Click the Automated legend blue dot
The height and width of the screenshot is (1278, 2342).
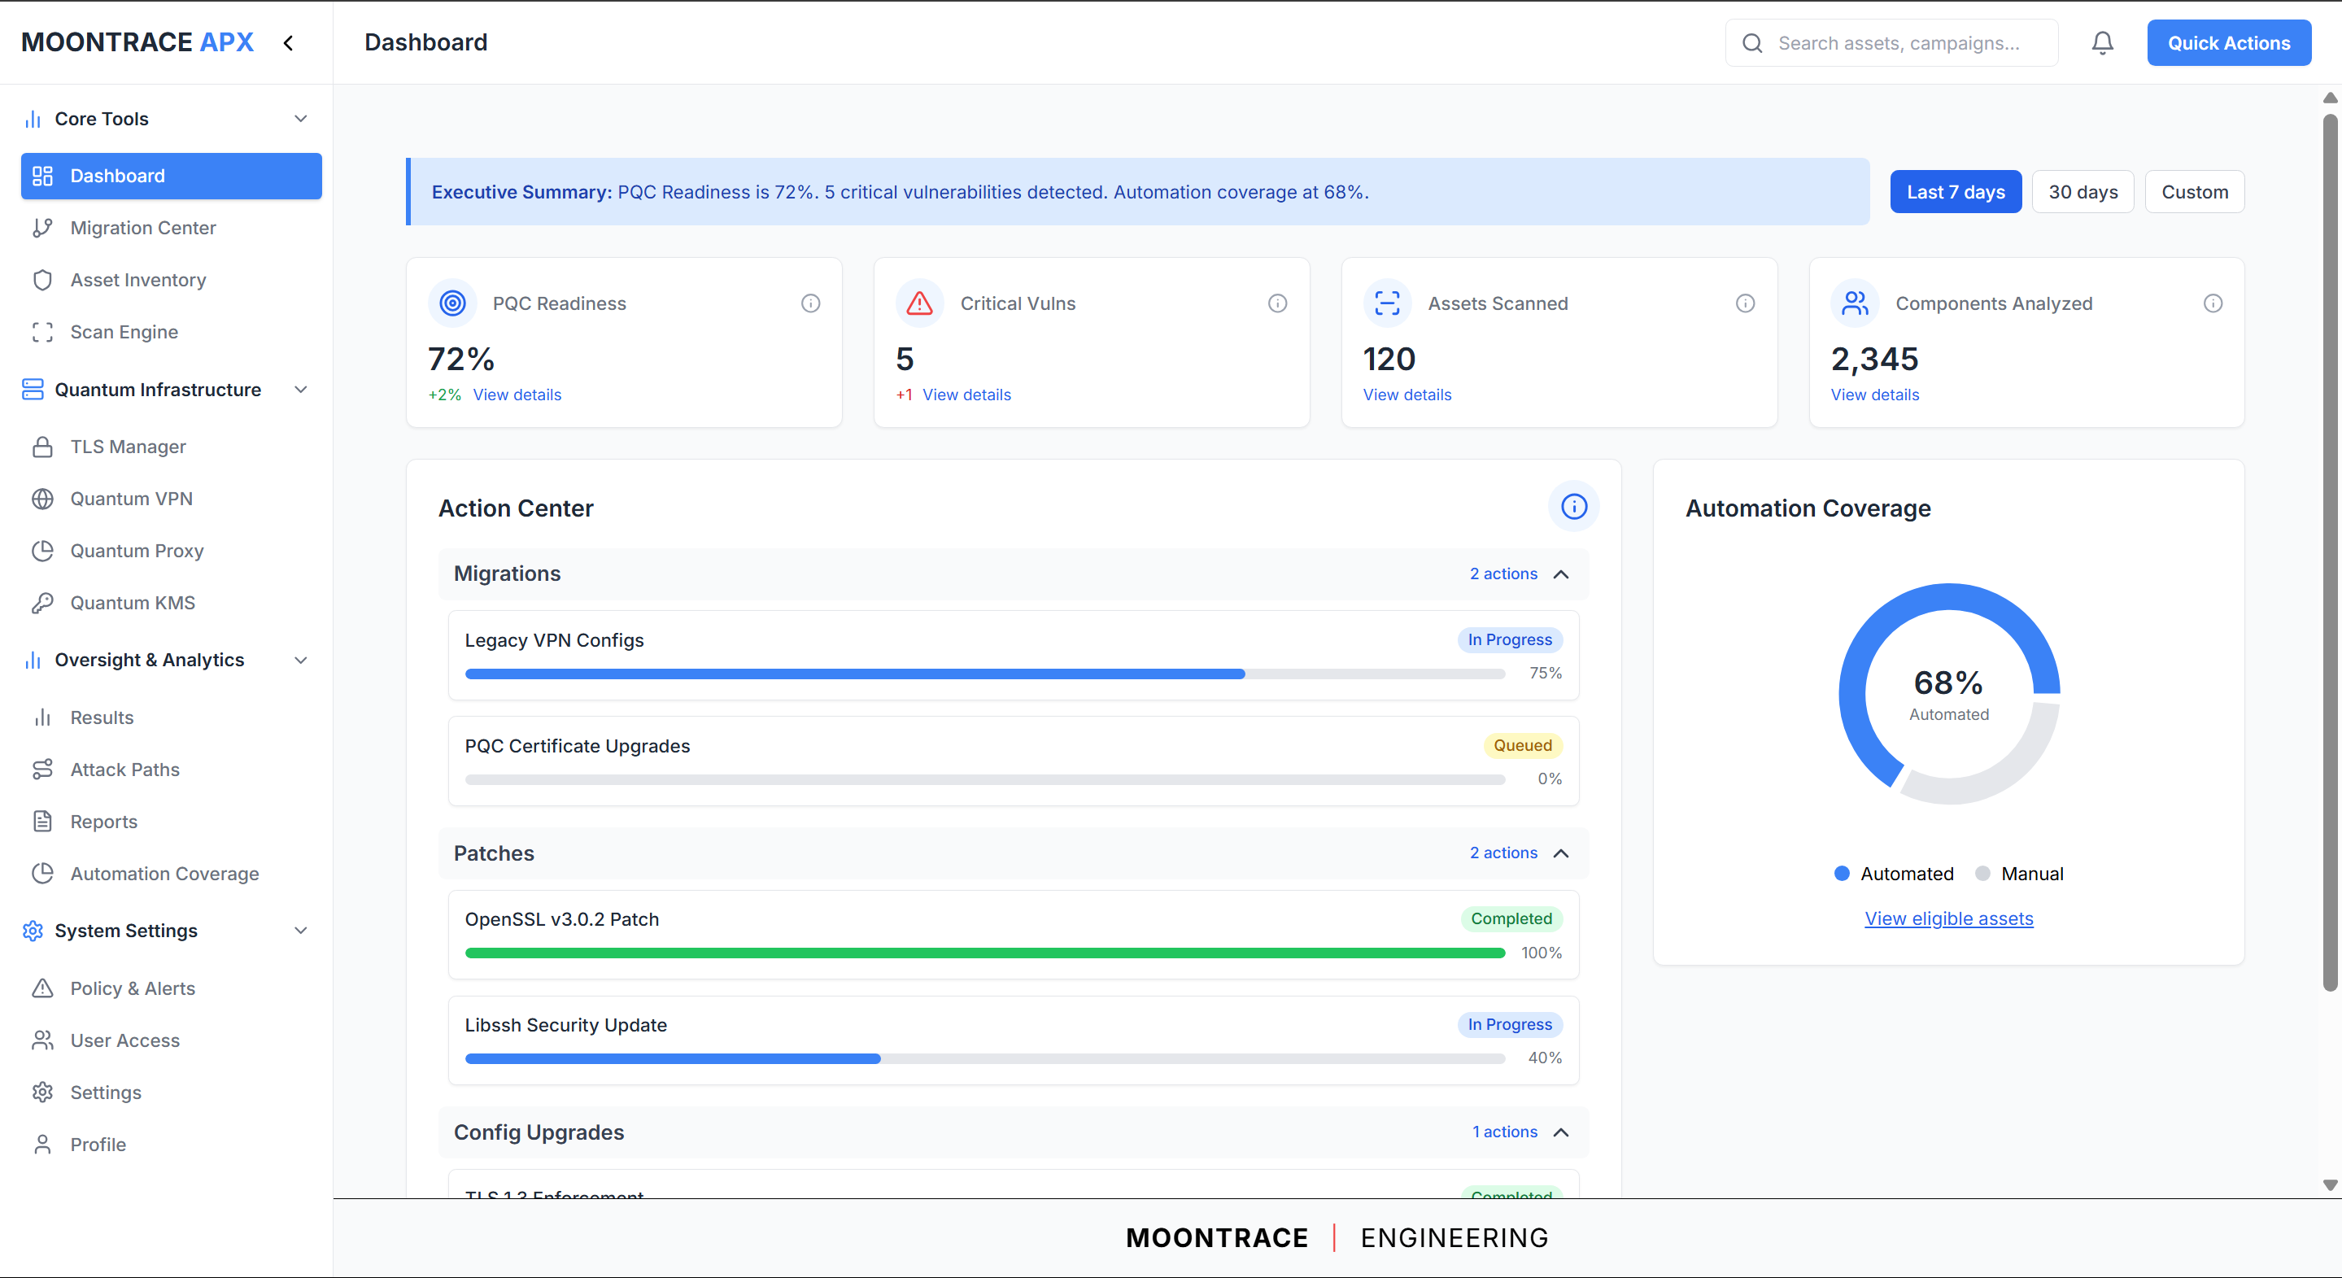click(1841, 874)
